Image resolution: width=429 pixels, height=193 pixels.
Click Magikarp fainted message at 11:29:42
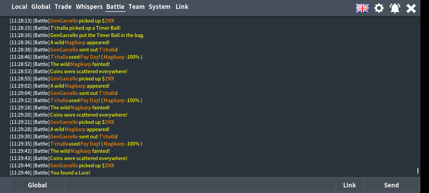click(x=80, y=151)
